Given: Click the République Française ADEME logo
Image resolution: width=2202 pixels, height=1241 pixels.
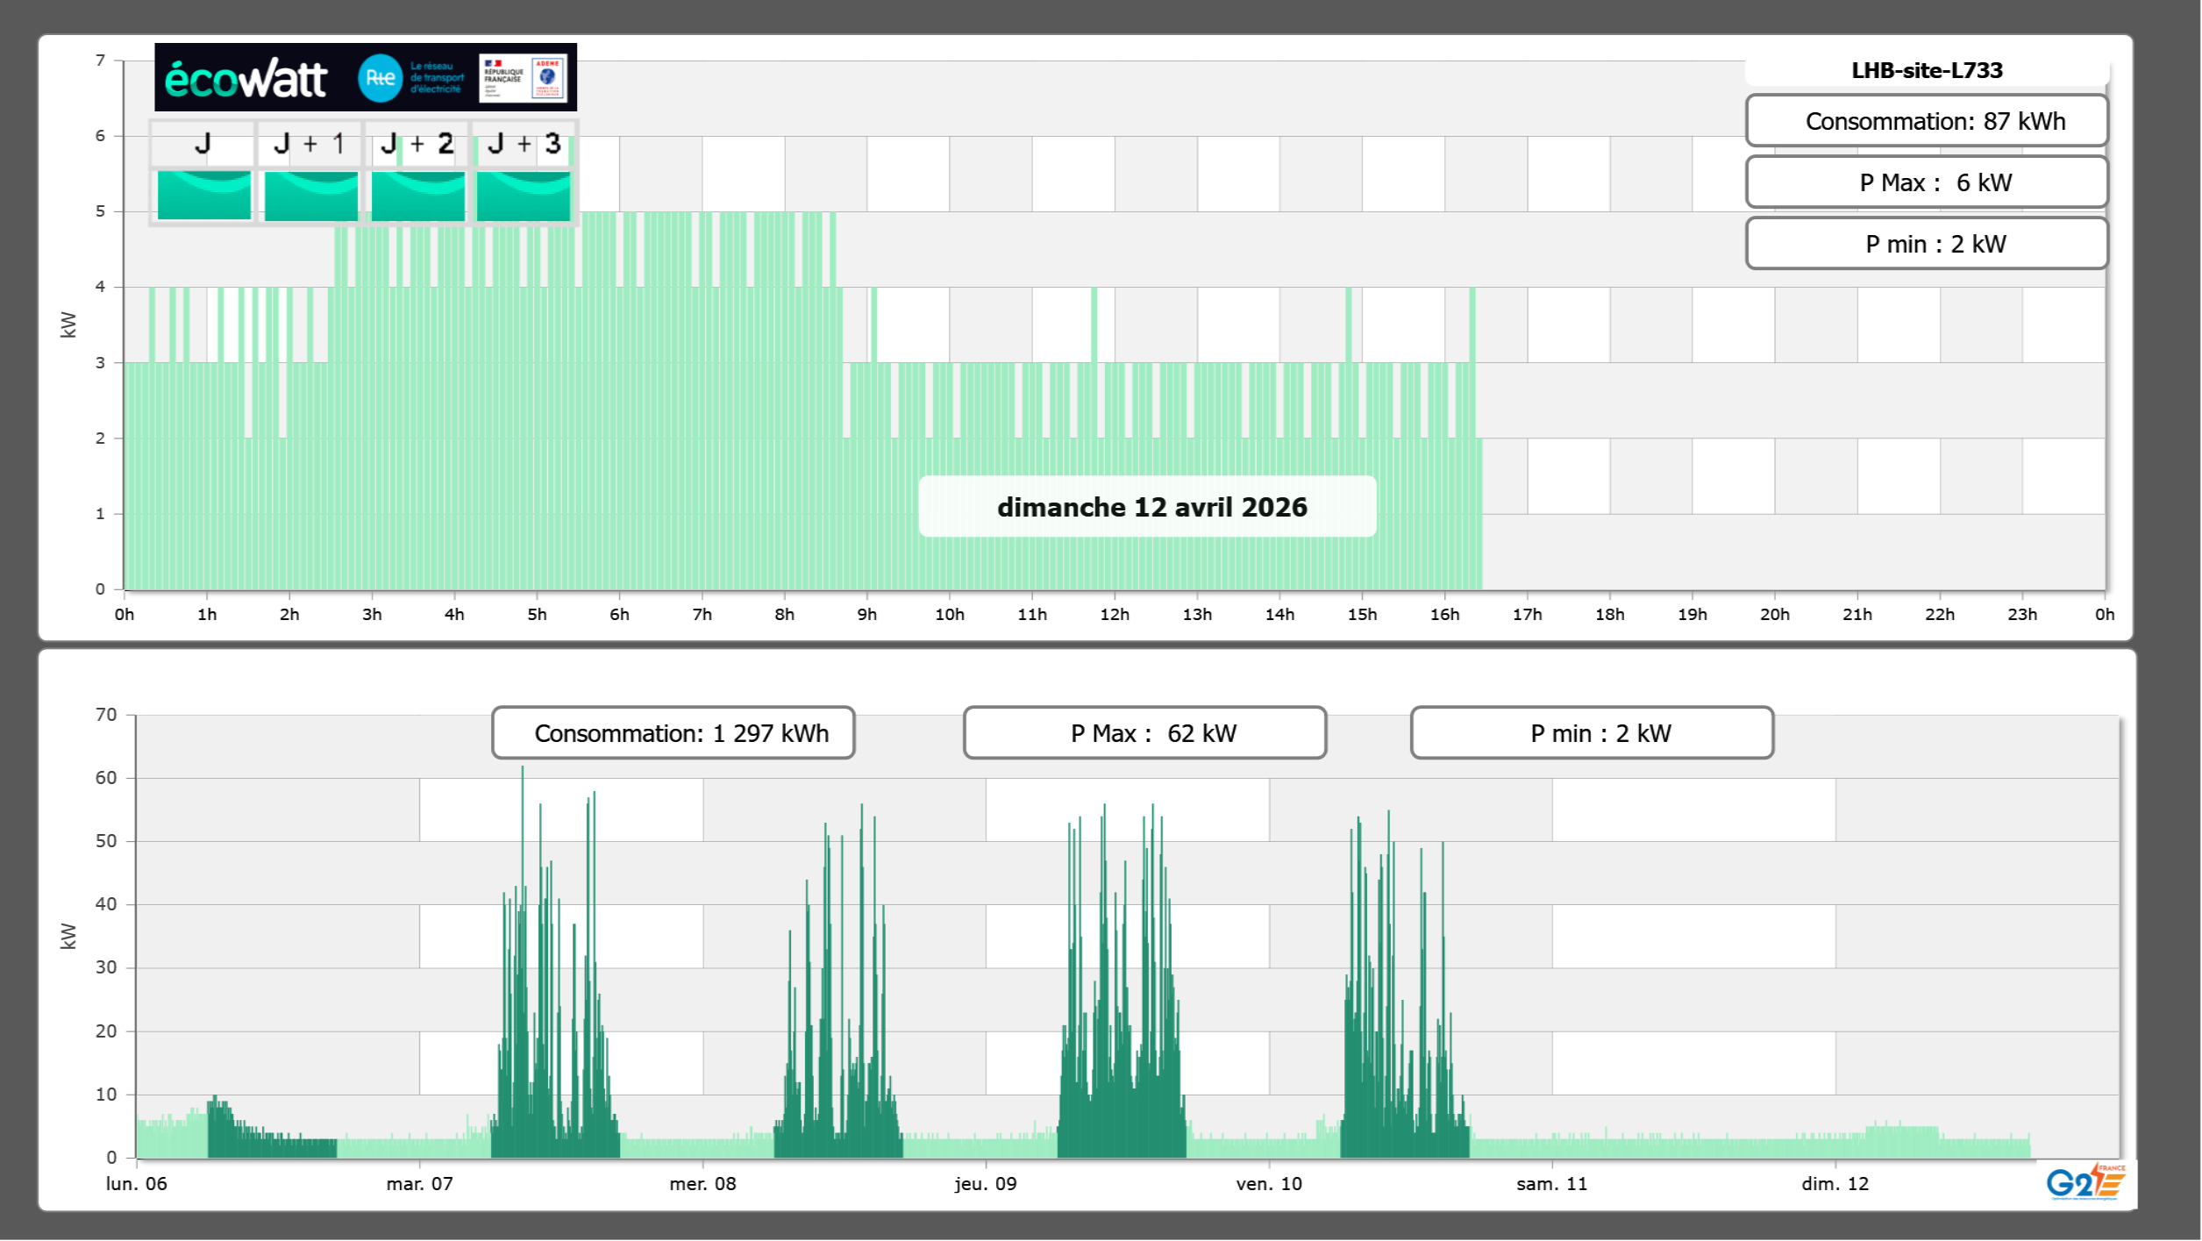Looking at the screenshot, I should [524, 78].
